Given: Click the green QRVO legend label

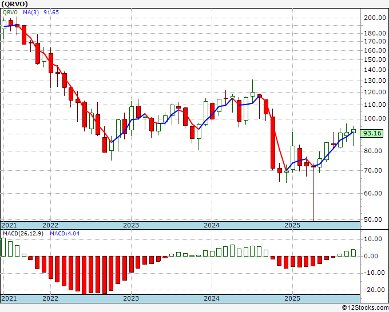Looking at the screenshot, I should (10, 13).
